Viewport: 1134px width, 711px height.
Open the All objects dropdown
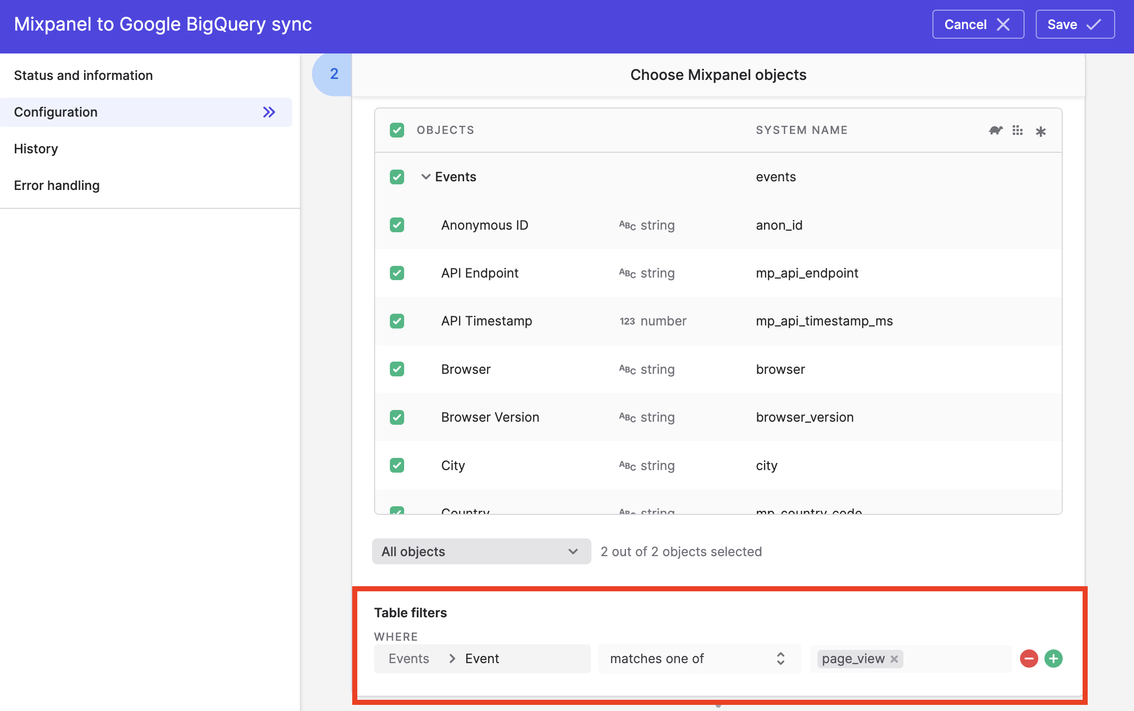481,552
